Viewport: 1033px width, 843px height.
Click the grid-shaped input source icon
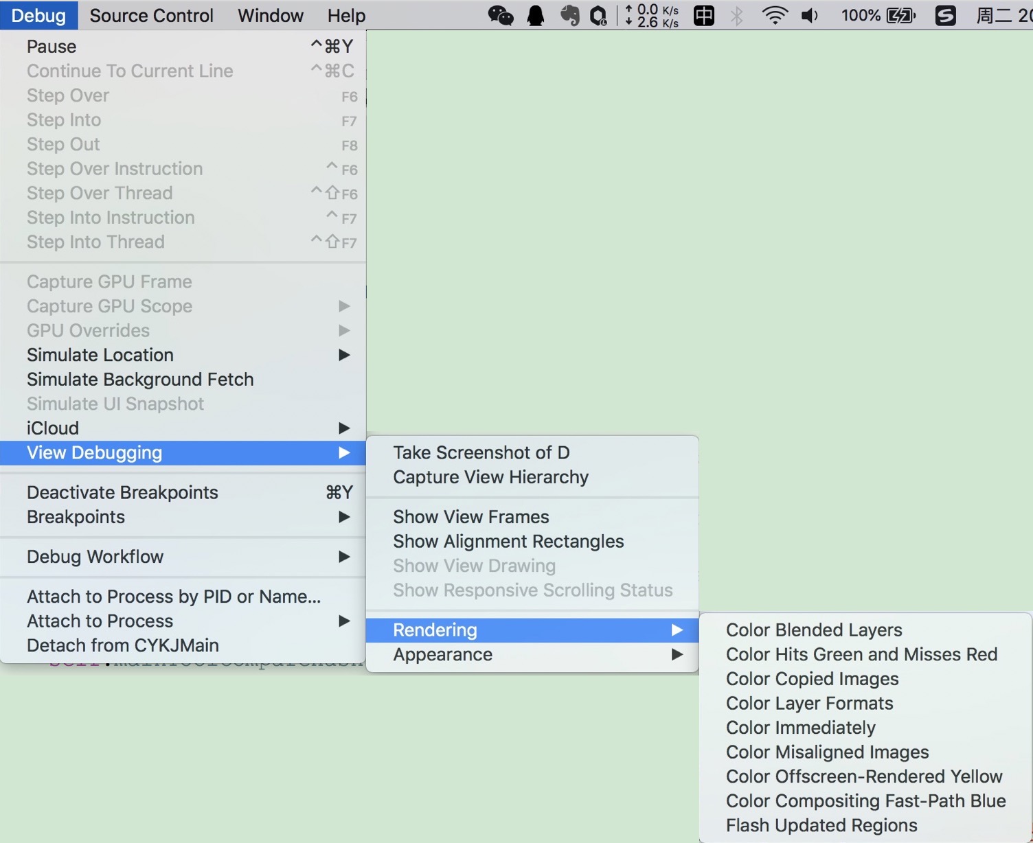pos(704,15)
